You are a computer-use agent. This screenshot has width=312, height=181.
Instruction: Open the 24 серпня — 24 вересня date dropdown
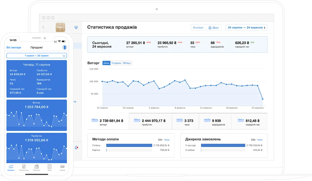246,28
